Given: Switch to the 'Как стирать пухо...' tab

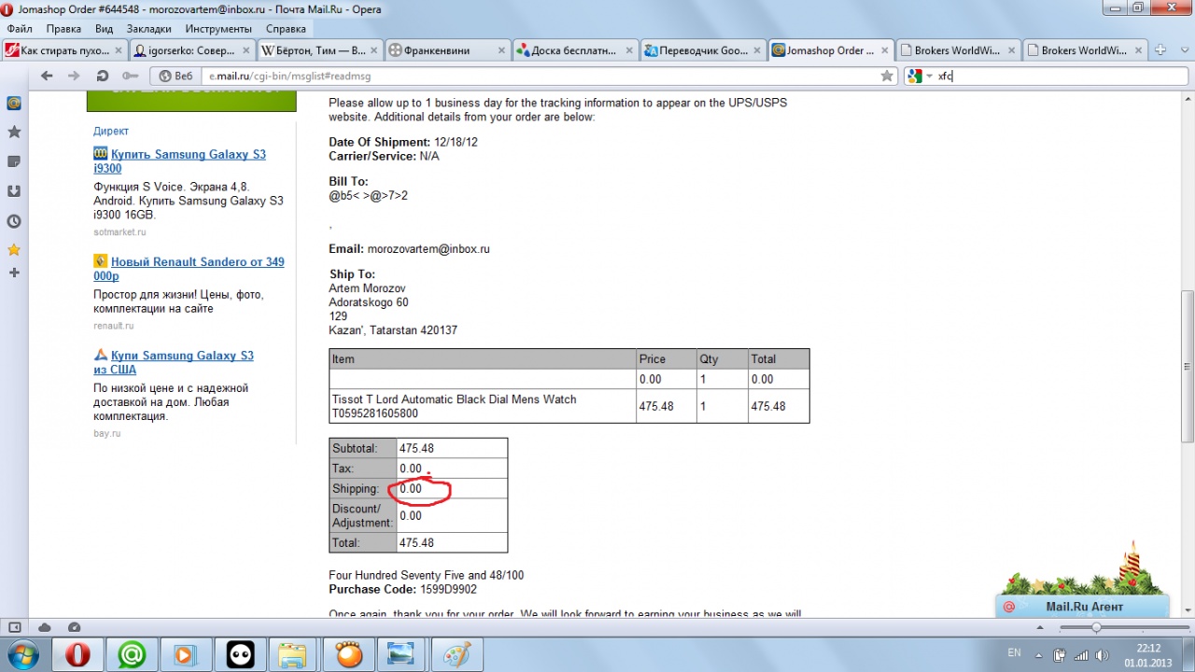Looking at the screenshot, I should (63, 50).
